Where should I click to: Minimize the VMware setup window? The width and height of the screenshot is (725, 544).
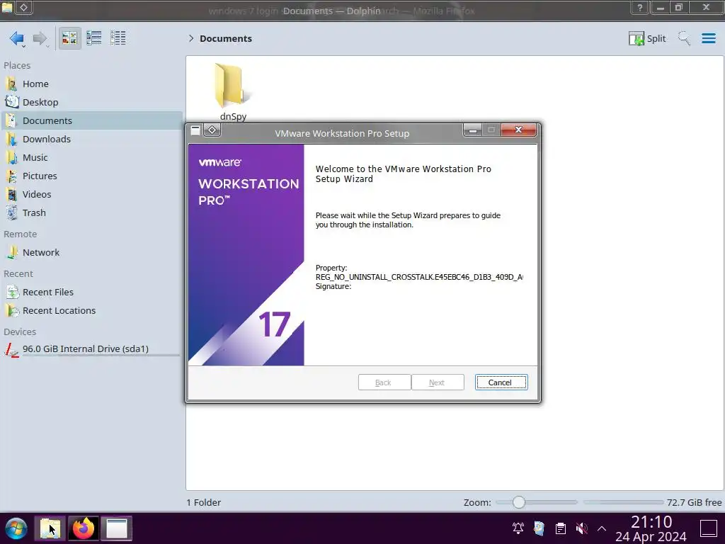[472, 130]
